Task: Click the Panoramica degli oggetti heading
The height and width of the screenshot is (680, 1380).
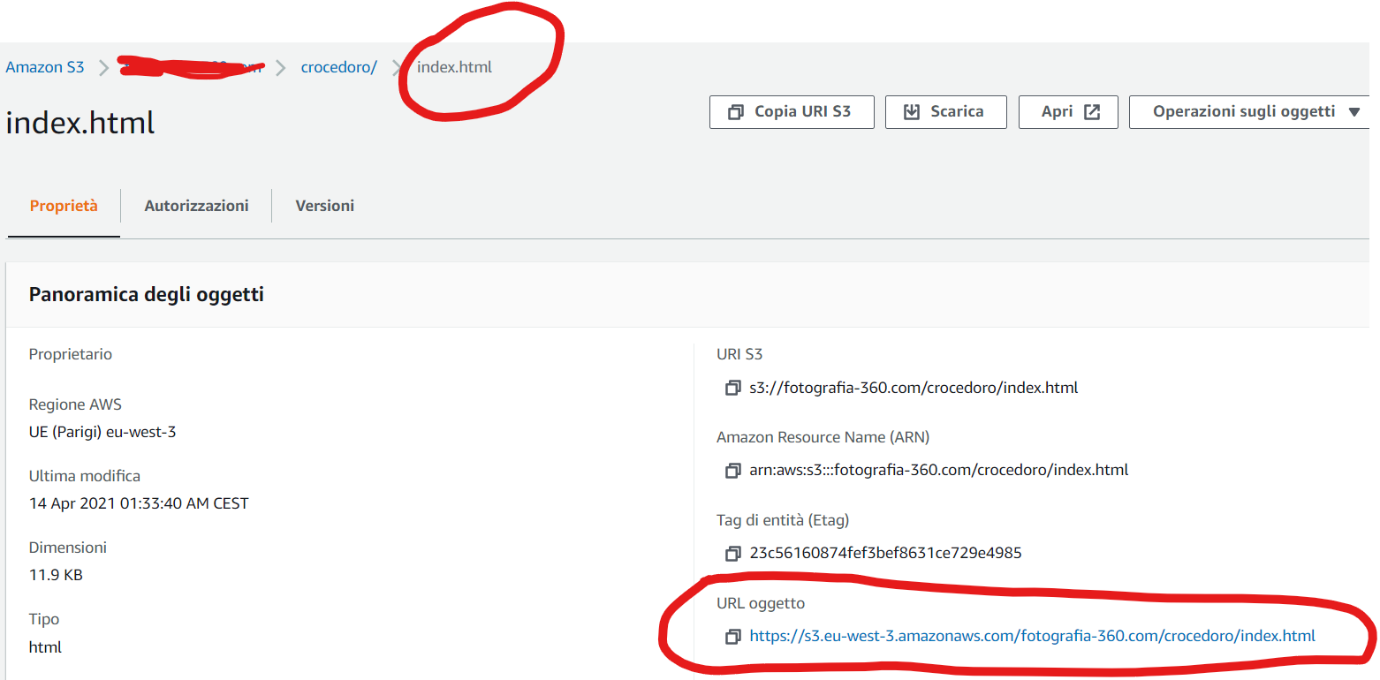Action: point(147,295)
